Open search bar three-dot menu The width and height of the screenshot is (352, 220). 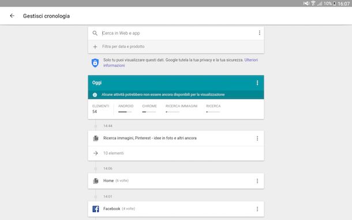click(x=259, y=33)
